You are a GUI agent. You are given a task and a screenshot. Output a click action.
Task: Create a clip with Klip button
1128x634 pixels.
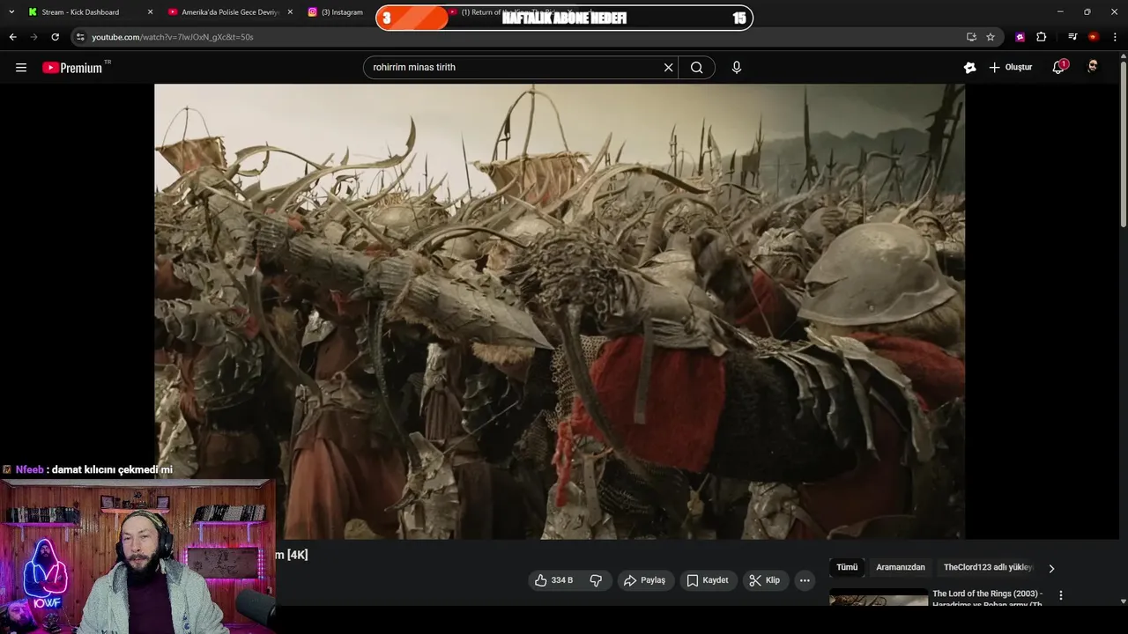[x=765, y=580]
